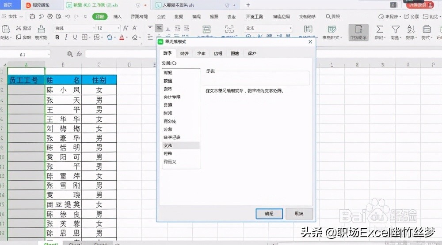The width and height of the screenshot is (442, 245).
Task: Switch to the dialog's Border tab
Action: tap(218, 53)
